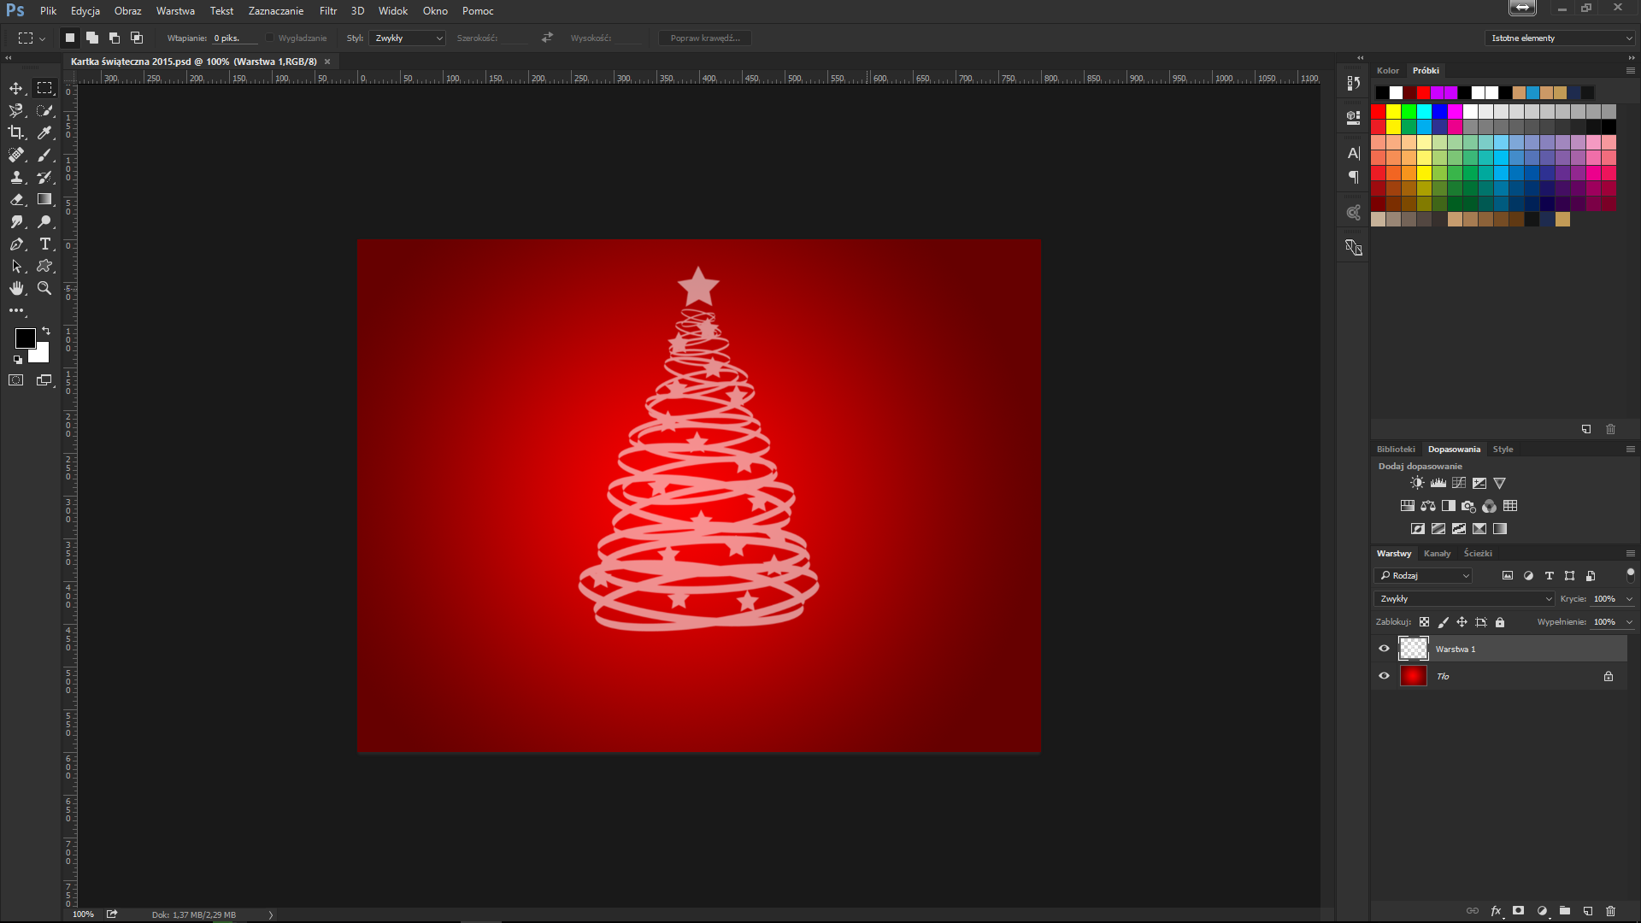The height and width of the screenshot is (923, 1641).
Task: Toggle visibility of the Tło layer
Action: tap(1384, 676)
